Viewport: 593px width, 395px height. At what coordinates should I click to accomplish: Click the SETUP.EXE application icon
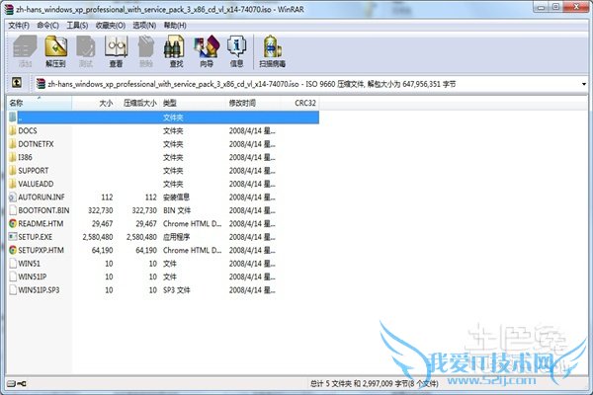coord(13,237)
